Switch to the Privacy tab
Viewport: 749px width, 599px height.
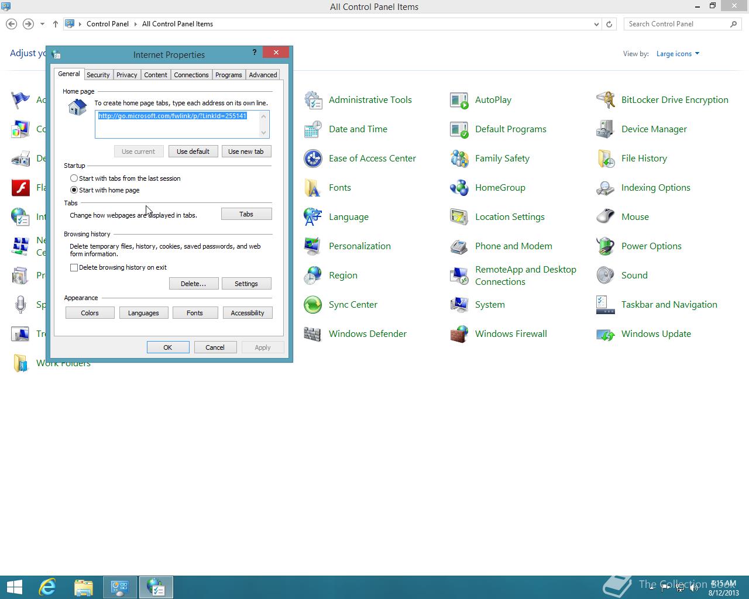coord(127,75)
